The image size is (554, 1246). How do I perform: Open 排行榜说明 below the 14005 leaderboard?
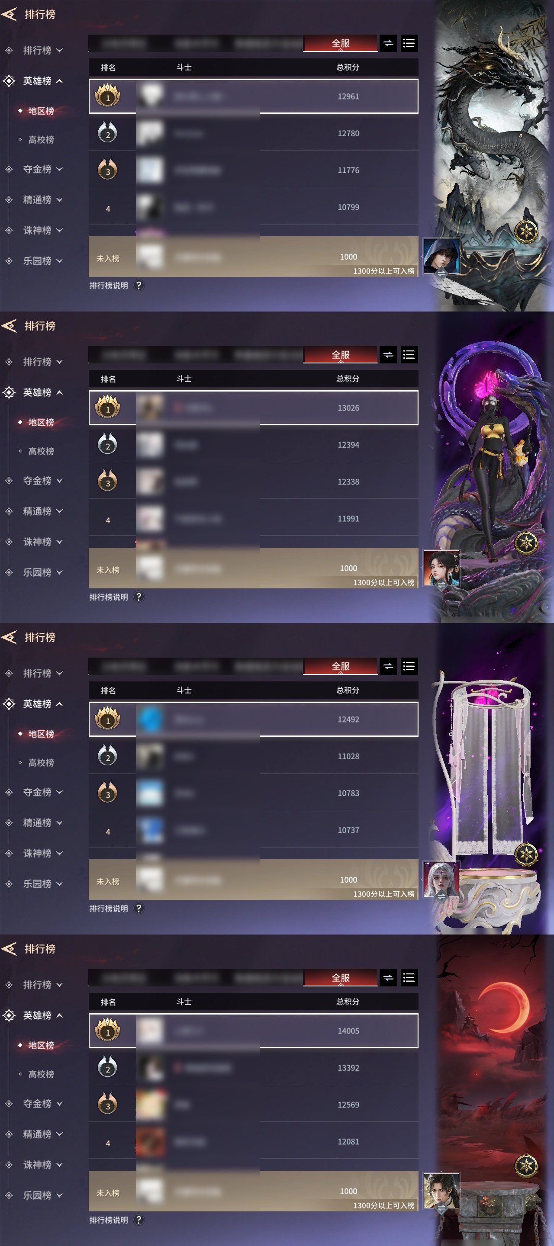[109, 1220]
